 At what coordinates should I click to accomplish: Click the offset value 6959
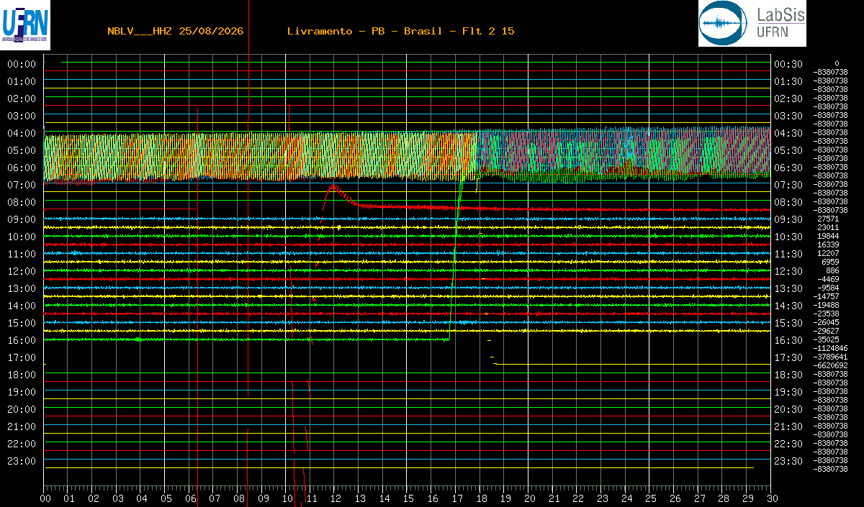click(831, 262)
